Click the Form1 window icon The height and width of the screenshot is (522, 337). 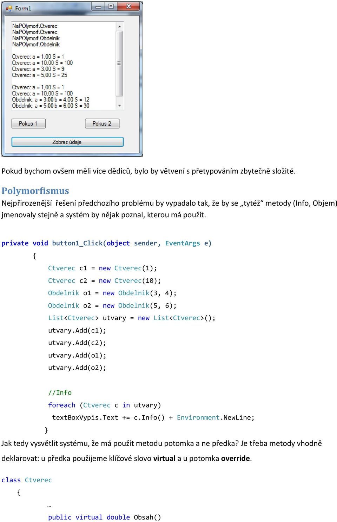tap(9, 8)
